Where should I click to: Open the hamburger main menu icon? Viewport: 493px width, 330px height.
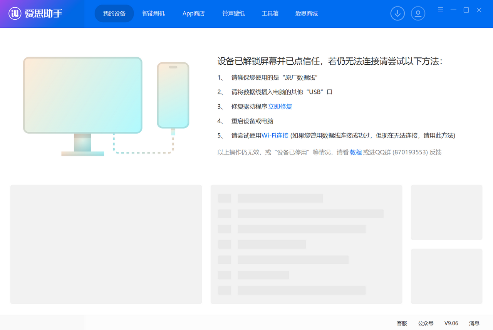pyautogui.click(x=441, y=10)
